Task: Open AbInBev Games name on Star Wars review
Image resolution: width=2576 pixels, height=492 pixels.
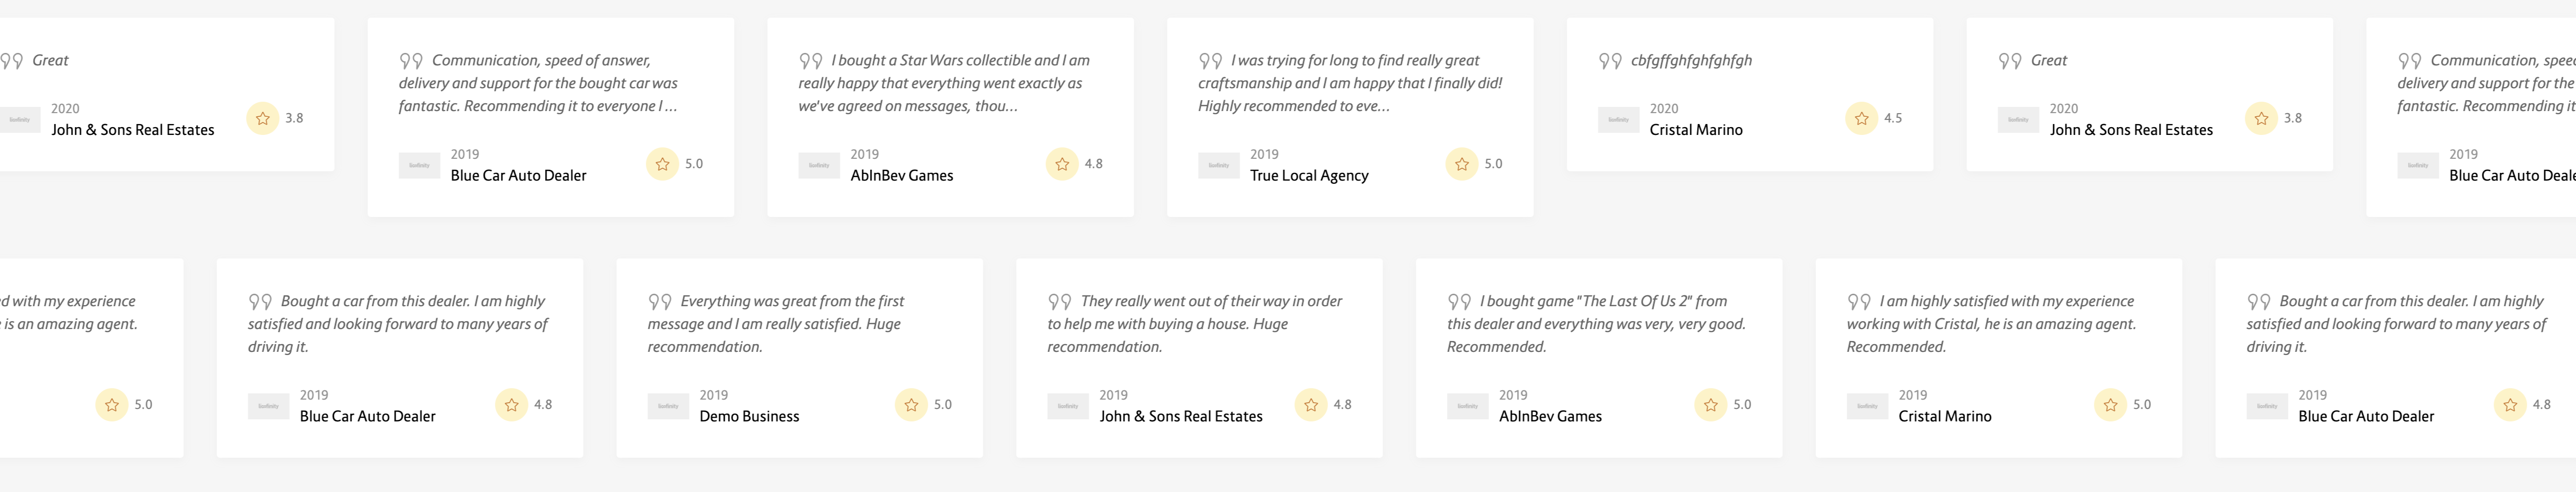Action: pos(902,176)
